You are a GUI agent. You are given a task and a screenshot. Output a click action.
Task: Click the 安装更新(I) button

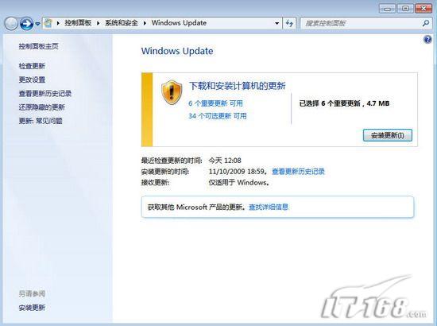388,135
